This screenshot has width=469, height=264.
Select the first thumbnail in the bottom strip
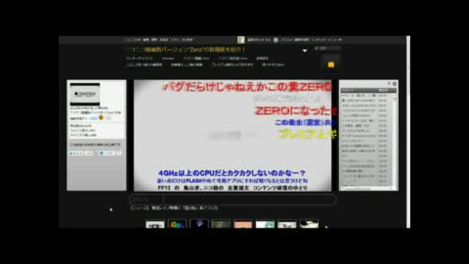point(155,224)
